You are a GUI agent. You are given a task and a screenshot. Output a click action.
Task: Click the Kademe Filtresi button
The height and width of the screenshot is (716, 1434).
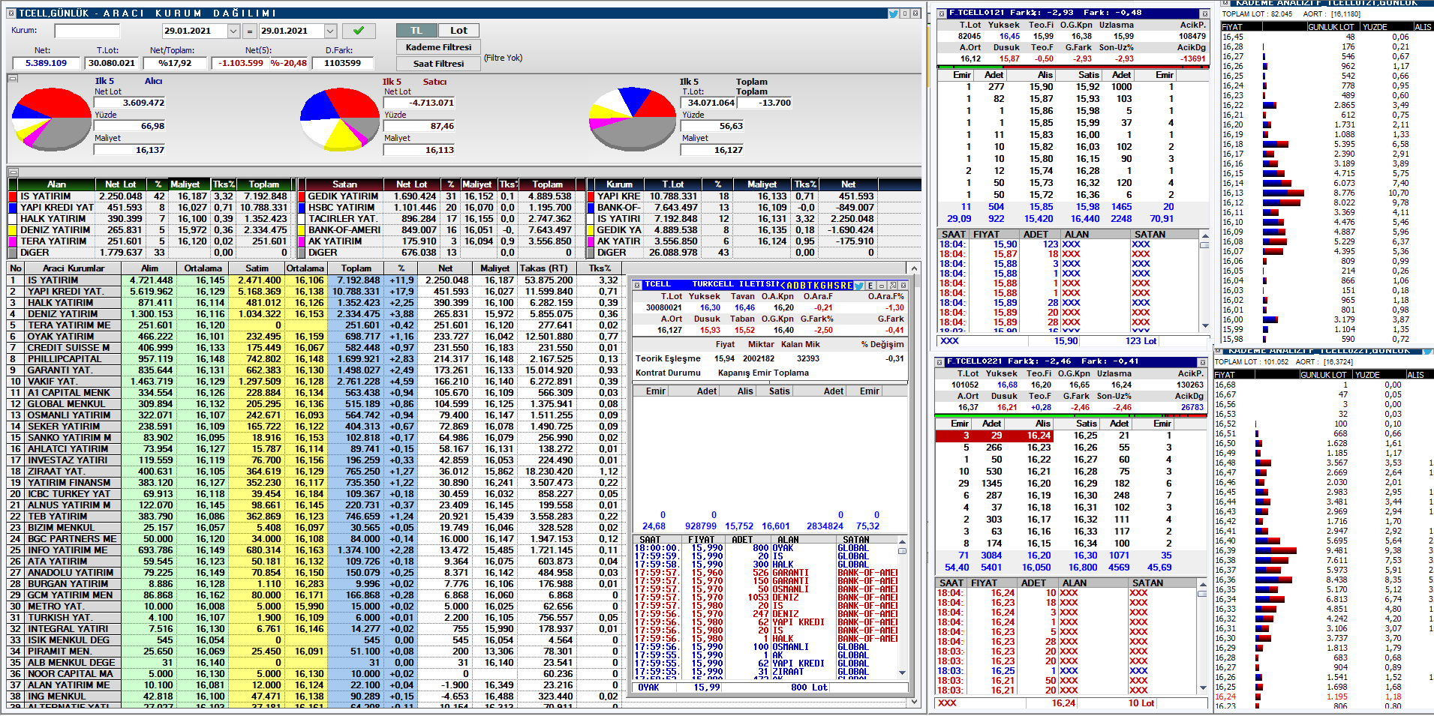[438, 47]
